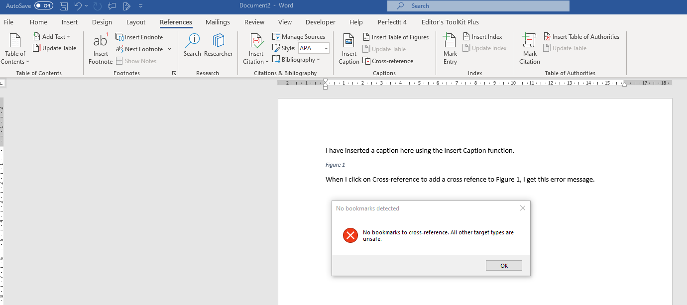Viewport: 687px width, 305px height.
Task: Click the first line indent ruler marker
Action: (x=325, y=81)
